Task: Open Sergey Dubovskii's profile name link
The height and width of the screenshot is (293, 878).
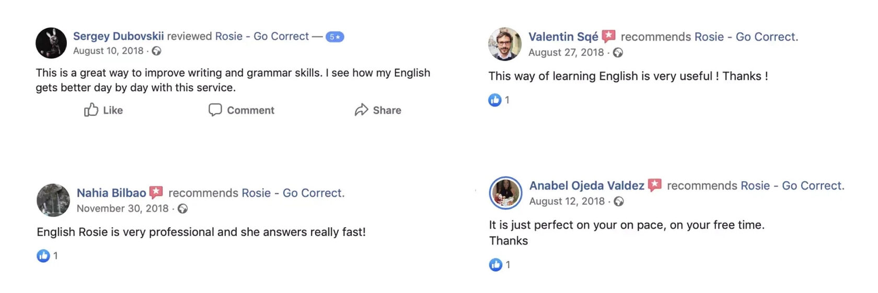Action: tap(118, 36)
